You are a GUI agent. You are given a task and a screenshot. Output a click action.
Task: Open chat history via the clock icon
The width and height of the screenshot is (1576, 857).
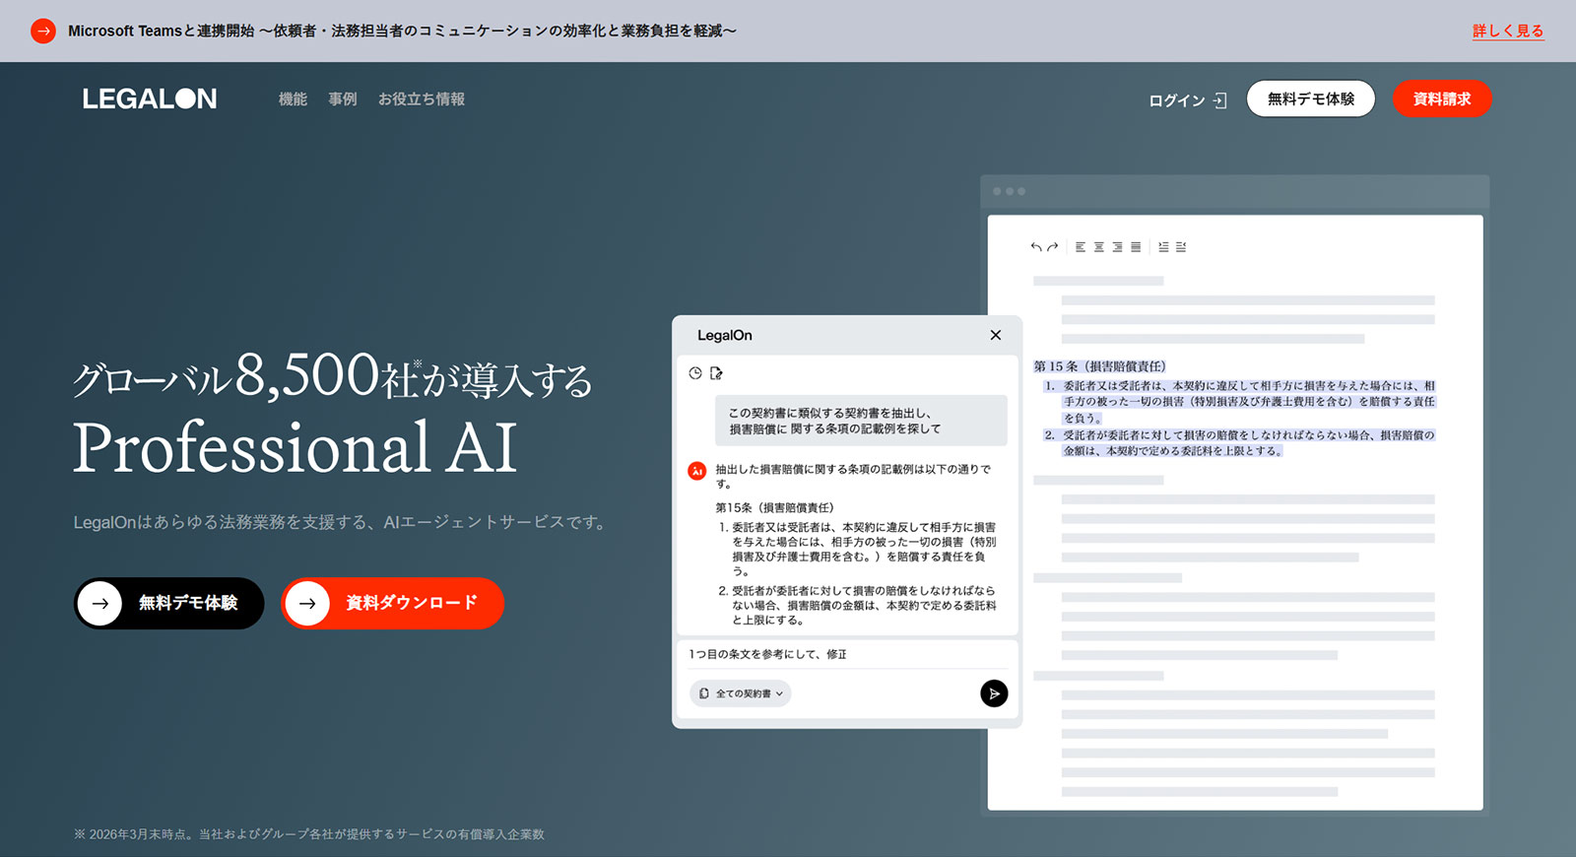point(695,373)
